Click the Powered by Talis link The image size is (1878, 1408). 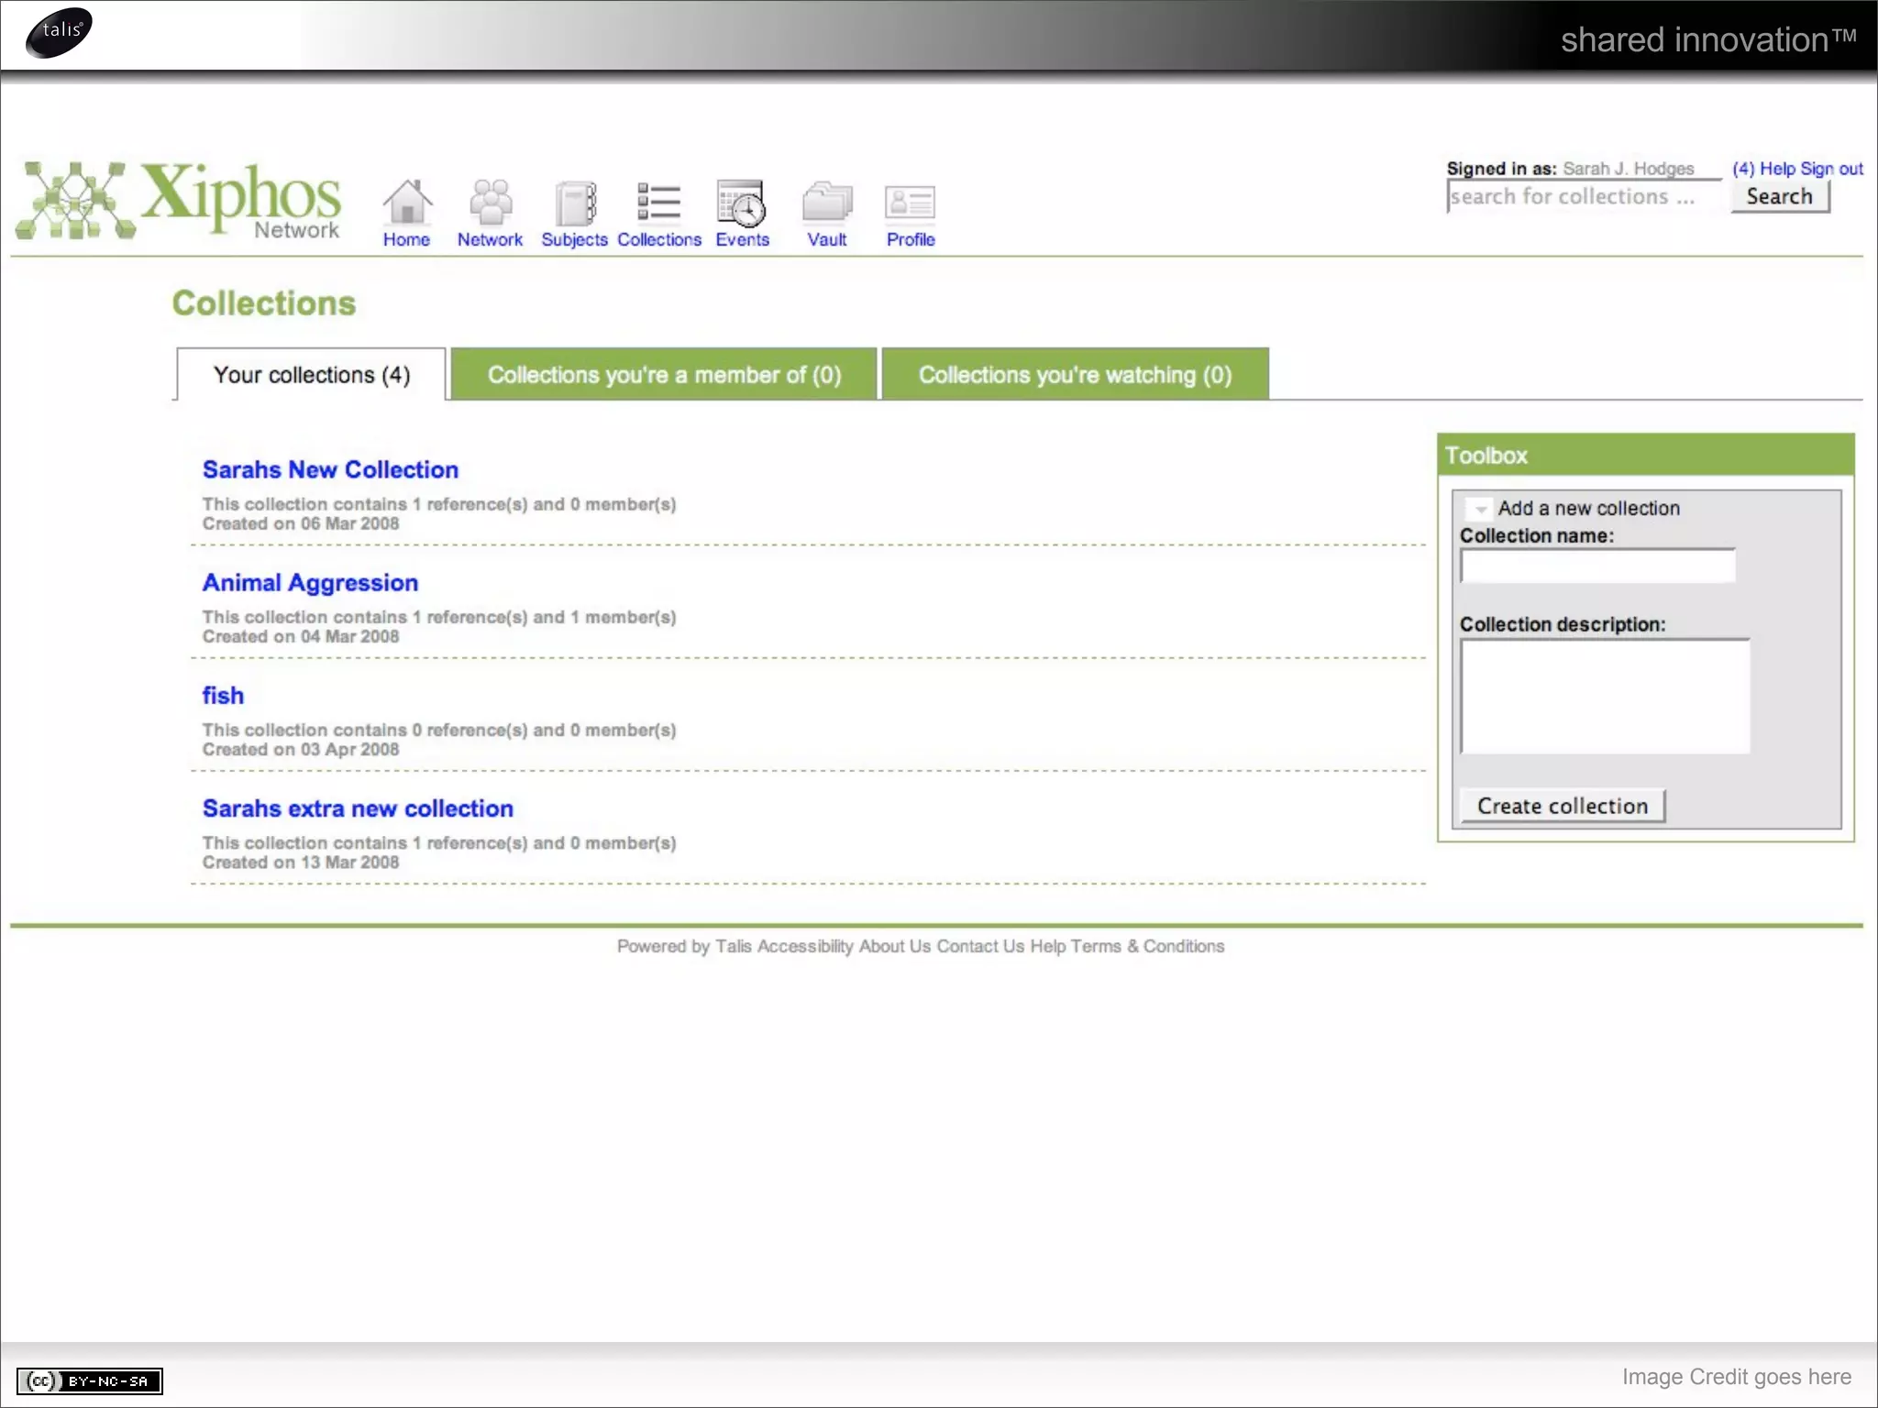coord(684,946)
